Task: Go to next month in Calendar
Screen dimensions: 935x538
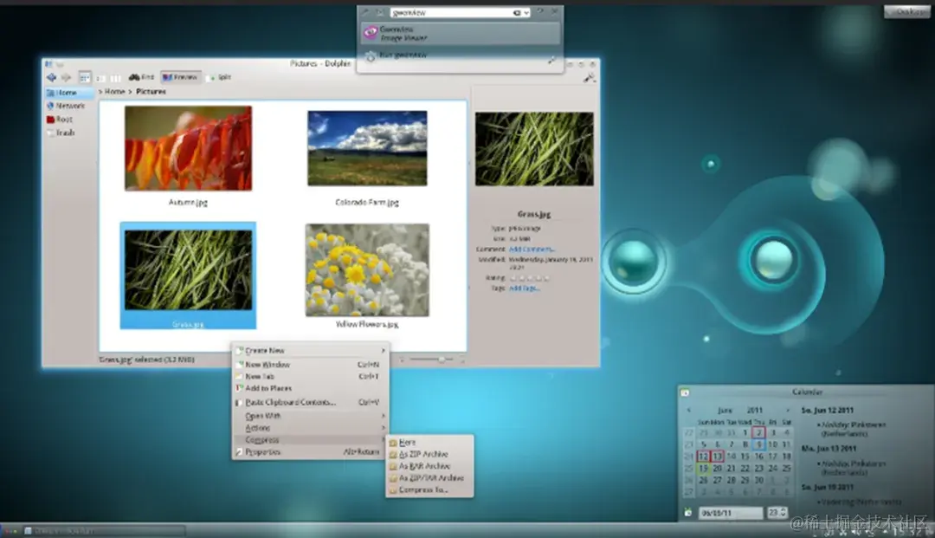Action: [x=788, y=411]
